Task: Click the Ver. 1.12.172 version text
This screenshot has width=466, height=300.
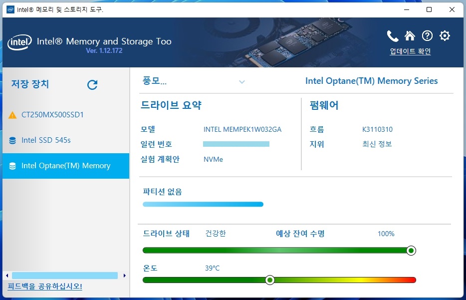Action: pos(104,50)
